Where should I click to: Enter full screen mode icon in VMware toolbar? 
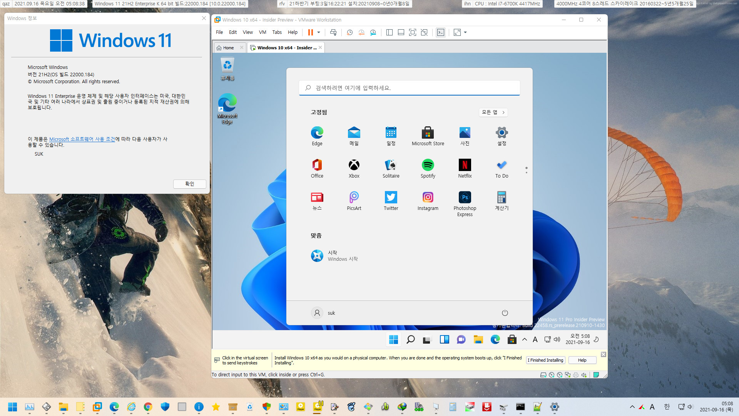pos(413,32)
